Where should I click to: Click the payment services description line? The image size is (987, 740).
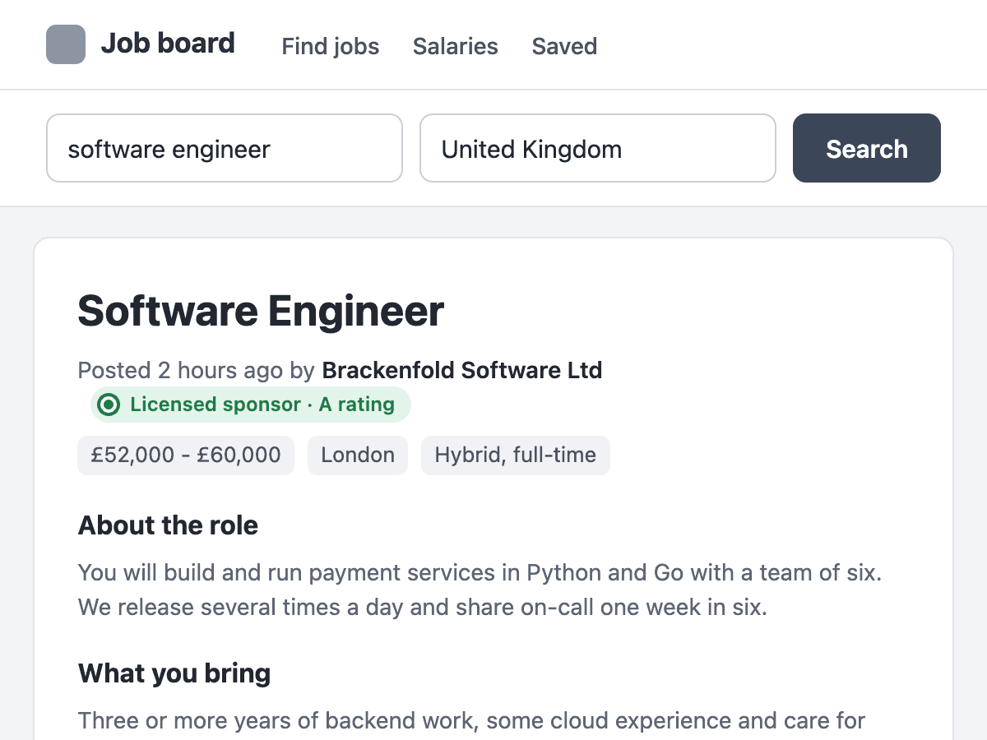point(480,572)
